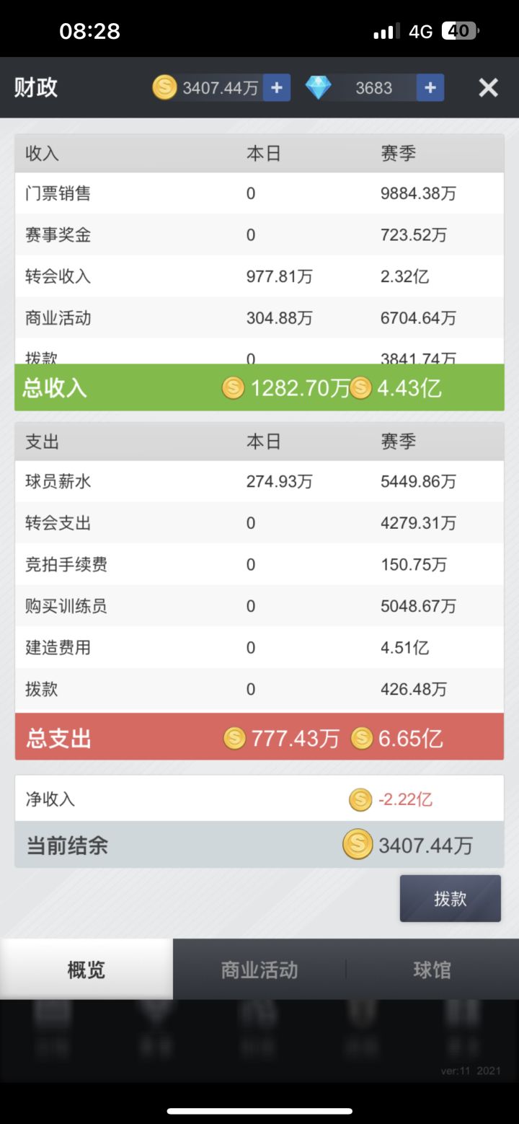This screenshot has width=519, height=1124.
Task: Open the 球馆 tab
Action: pos(432,970)
